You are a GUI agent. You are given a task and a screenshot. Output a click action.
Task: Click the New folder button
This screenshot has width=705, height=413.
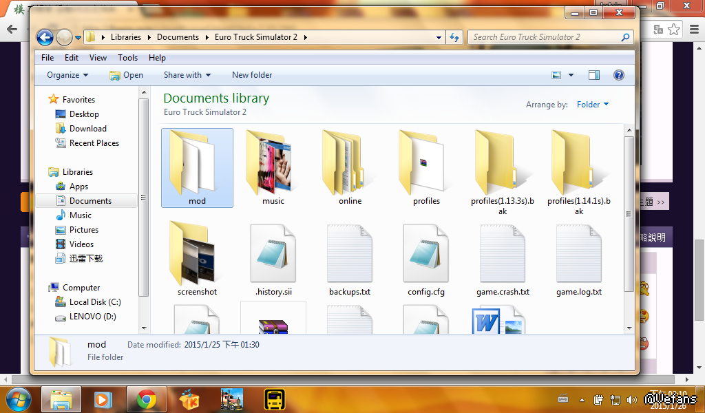[252, 75]
